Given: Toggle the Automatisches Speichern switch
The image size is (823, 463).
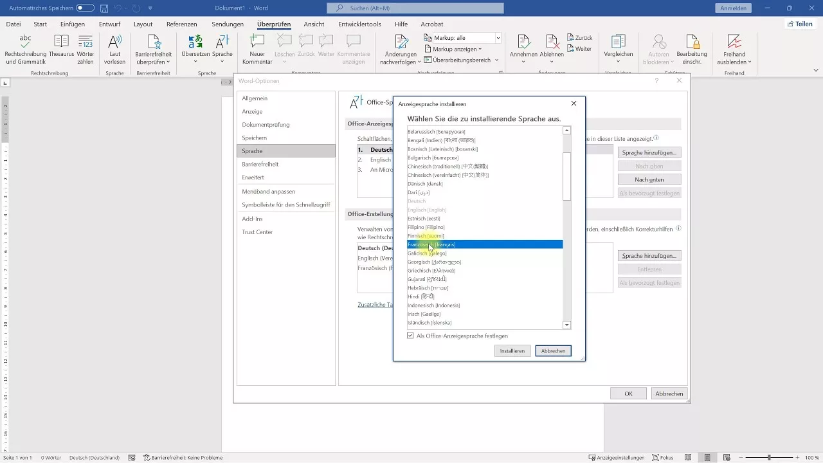Looking at the screenshot, I should click(x=85, y=8).
